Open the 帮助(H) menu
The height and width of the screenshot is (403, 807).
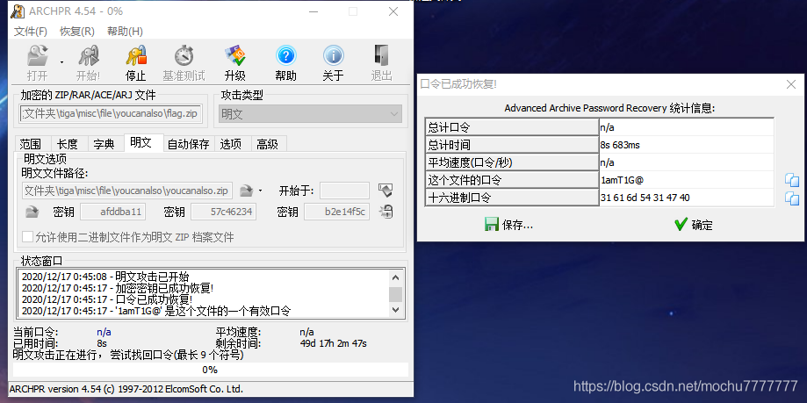tap(125, 32)
